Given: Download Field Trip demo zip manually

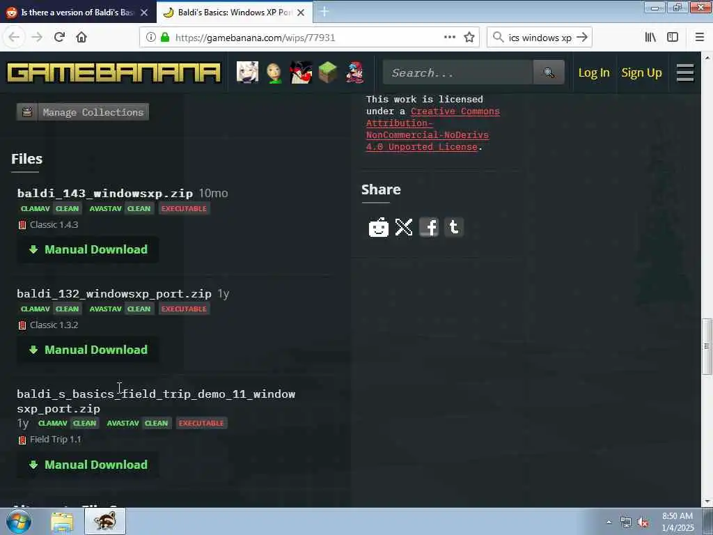Looking at the screenshot, I should (88, 465).
